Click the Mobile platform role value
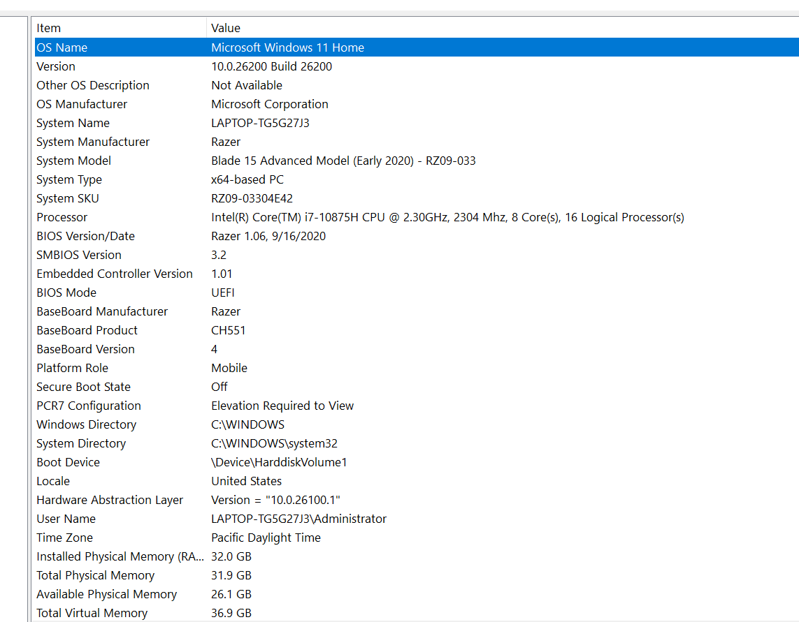 [229, 367]
